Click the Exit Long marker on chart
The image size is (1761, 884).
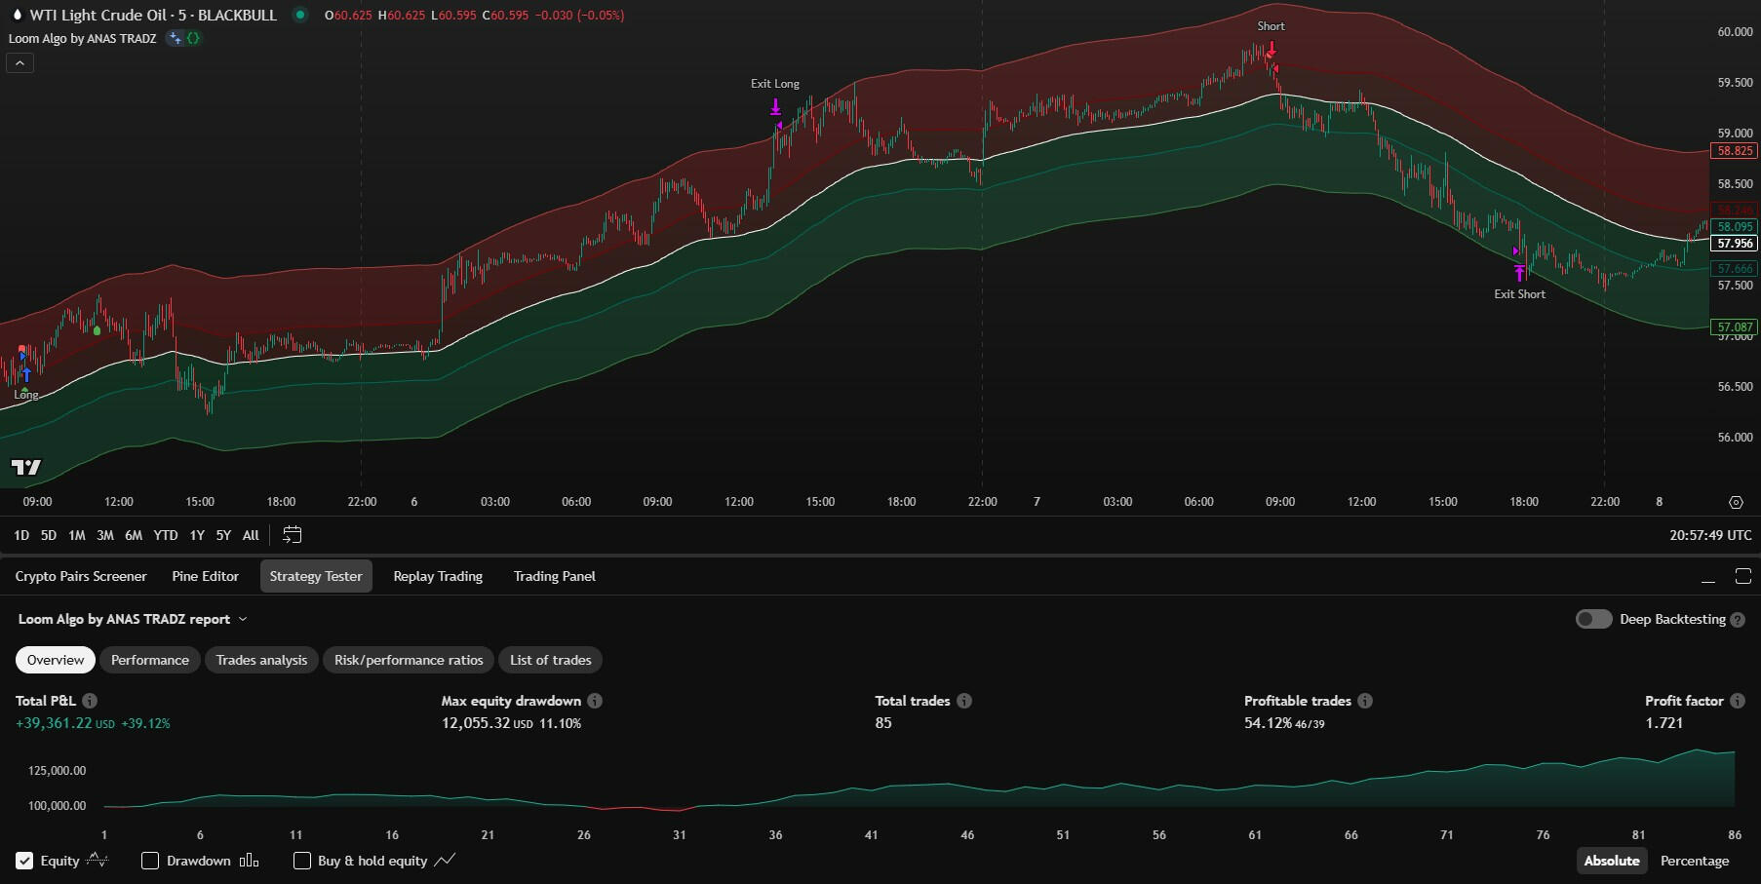coord(775,107)
